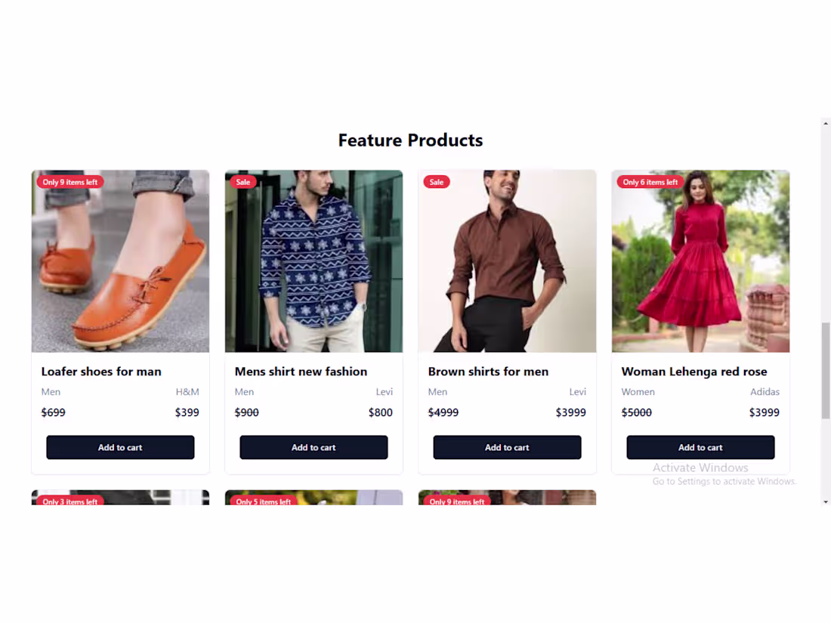The height and width of the screenshot is (623, 831).
Task: Click Add to cart for Mens shirt new fashion
Action: pos(314,447)
